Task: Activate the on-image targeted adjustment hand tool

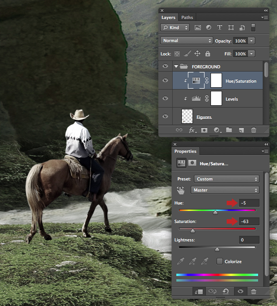Action: coord(181,190)
